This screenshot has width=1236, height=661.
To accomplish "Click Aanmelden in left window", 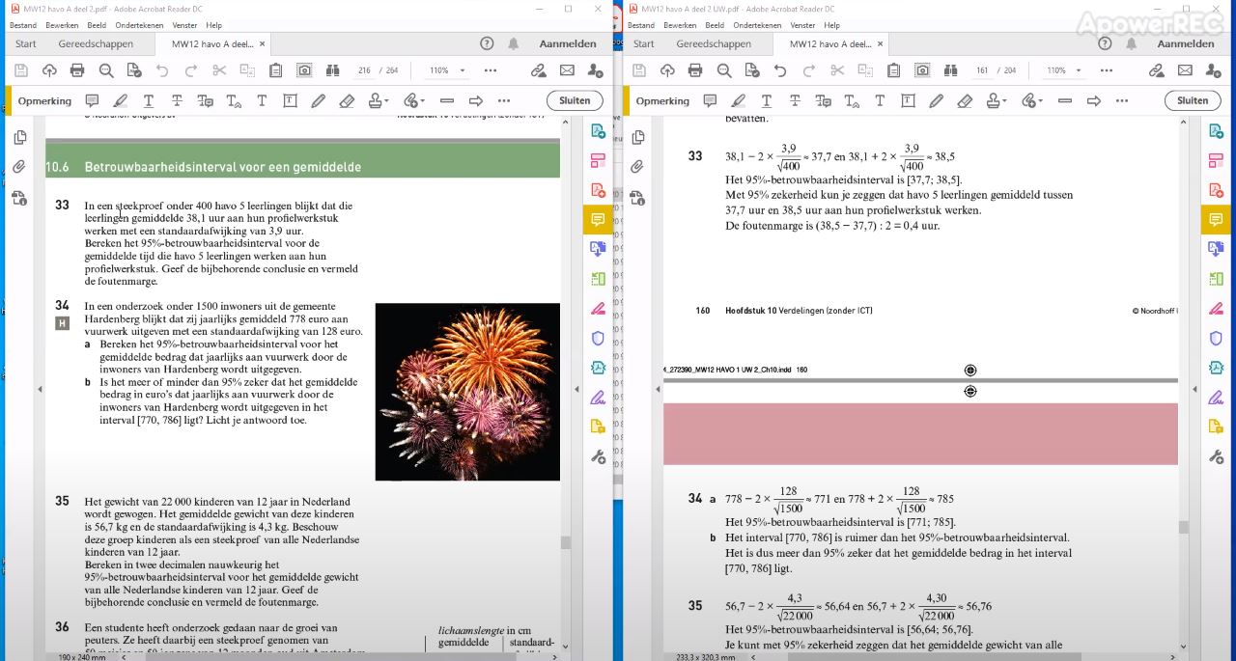I will coord(568,43).
